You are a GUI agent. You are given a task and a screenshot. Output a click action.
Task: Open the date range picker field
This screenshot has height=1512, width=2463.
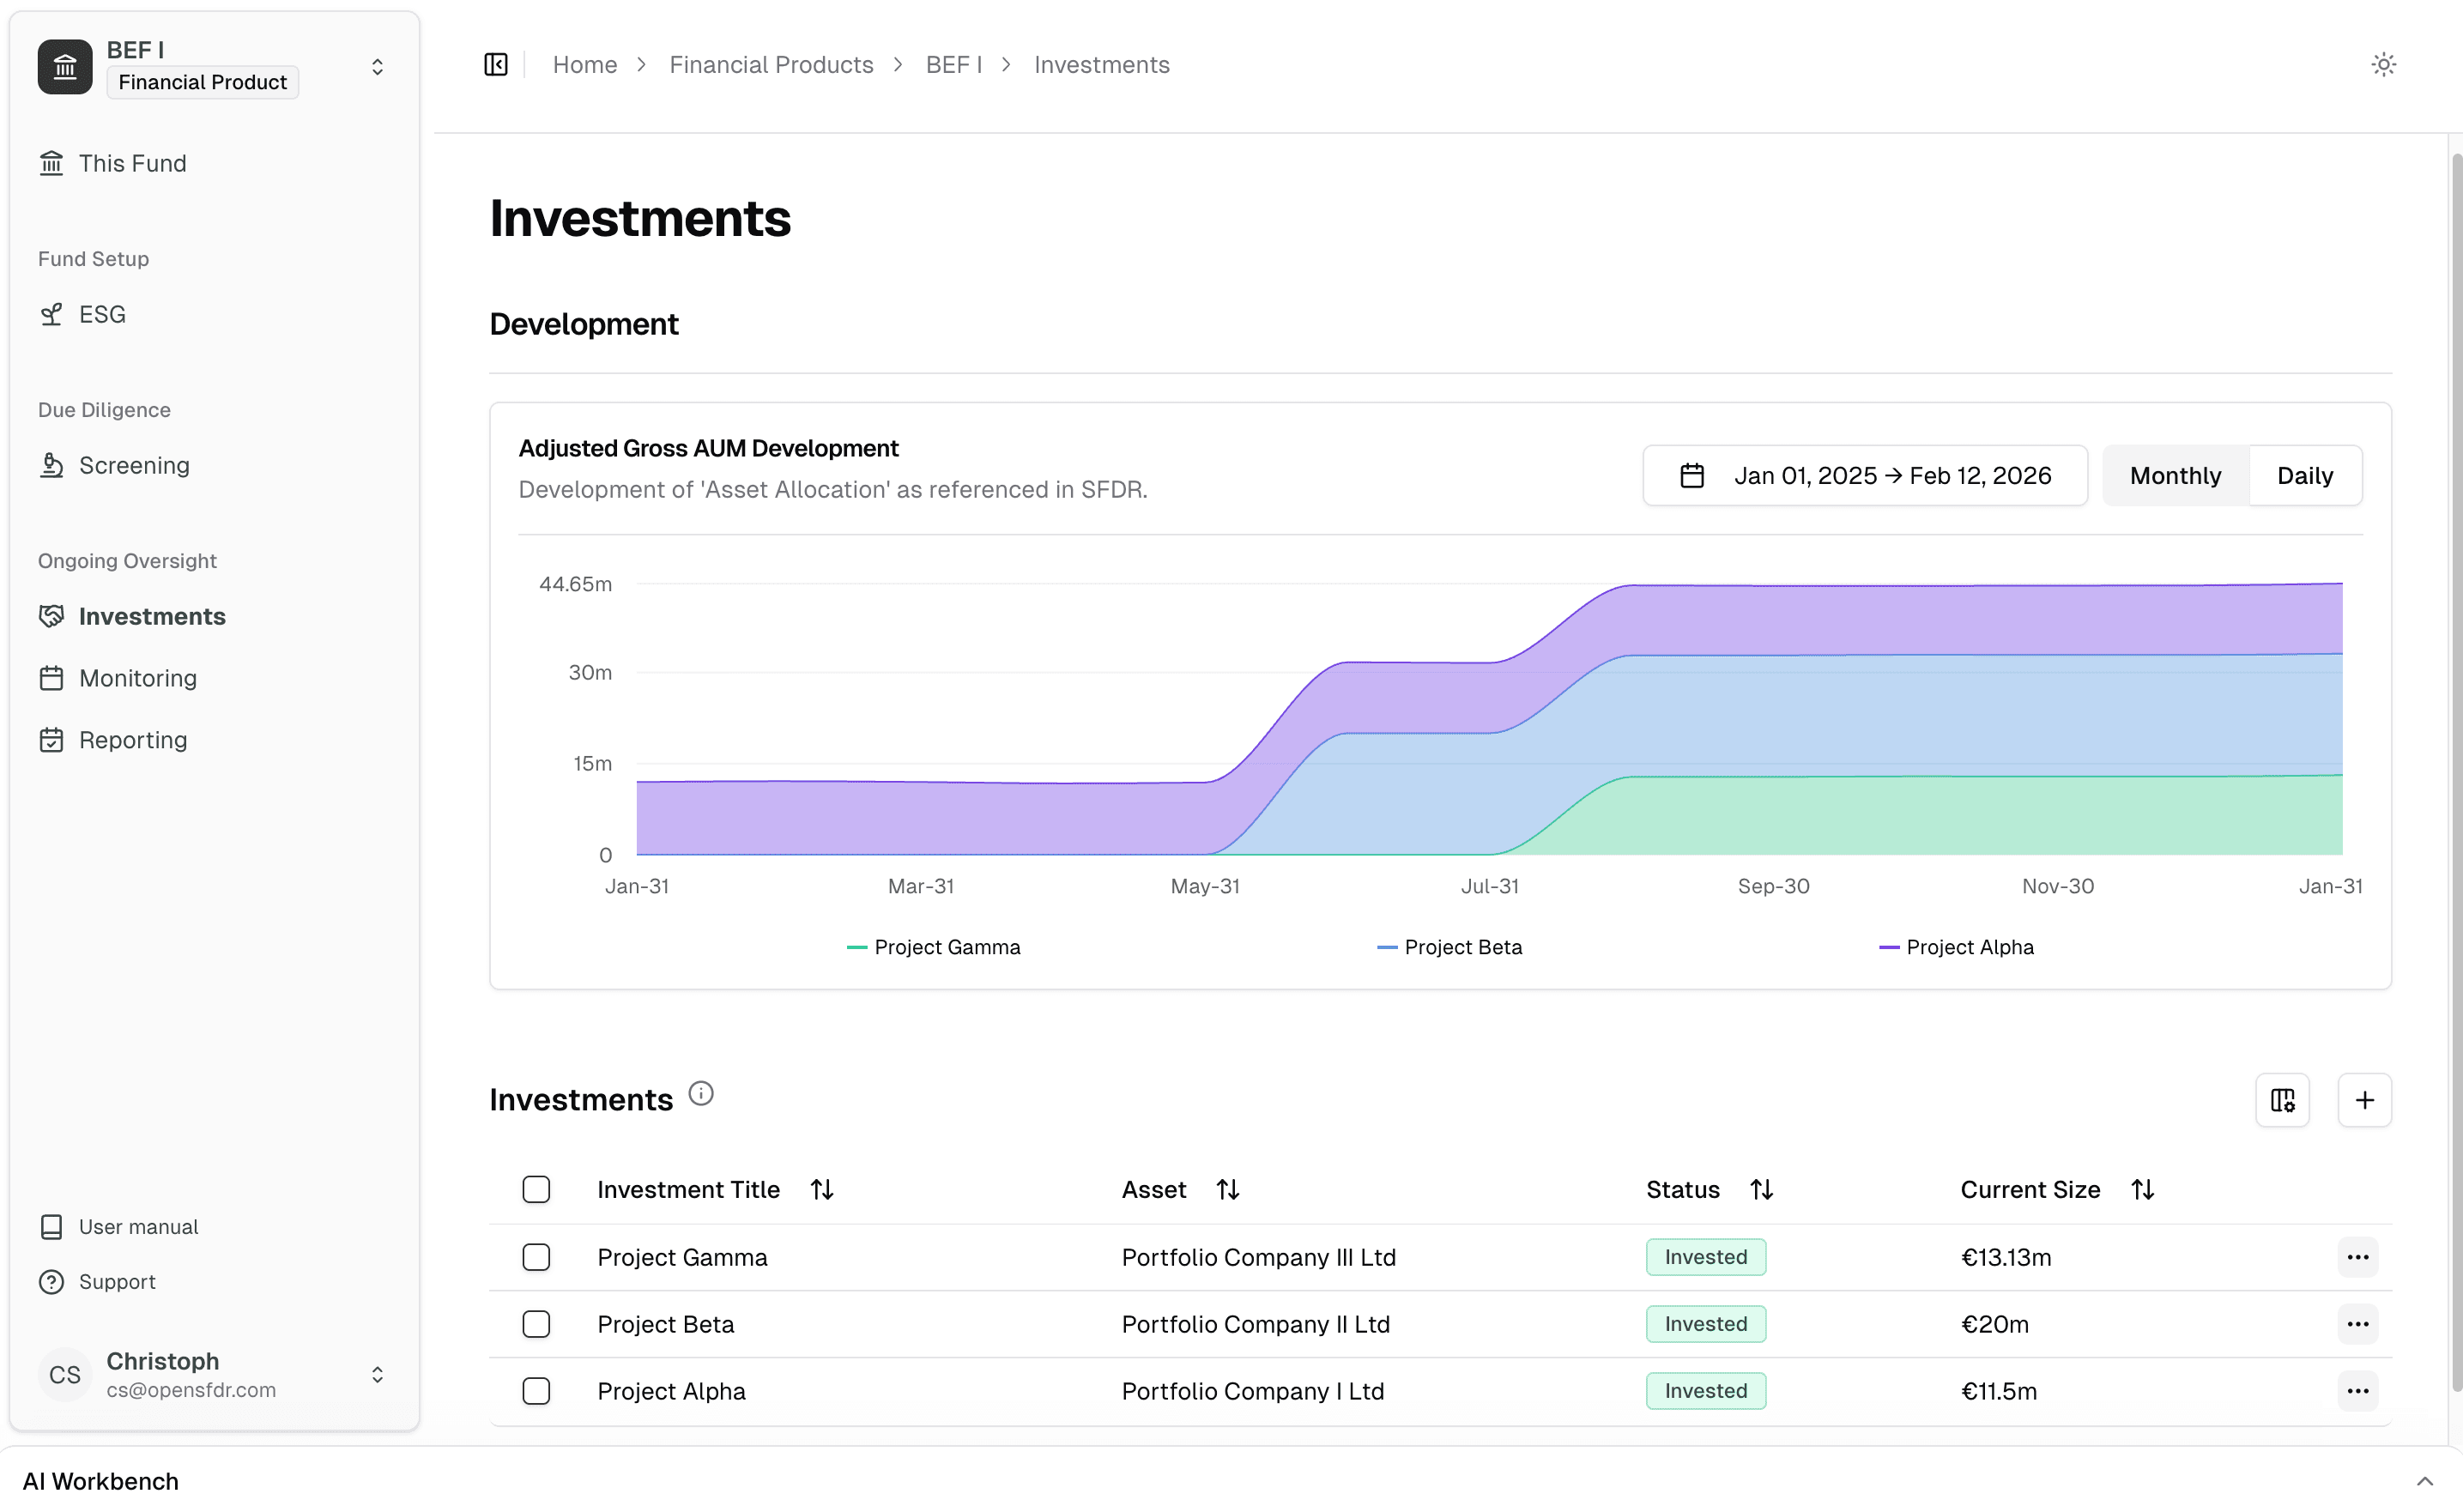click(1864, 475)
